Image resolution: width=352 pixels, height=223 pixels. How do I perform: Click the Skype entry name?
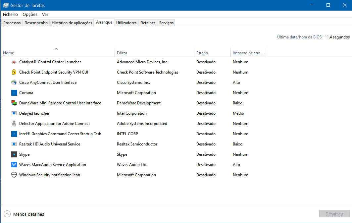(24, 154)
